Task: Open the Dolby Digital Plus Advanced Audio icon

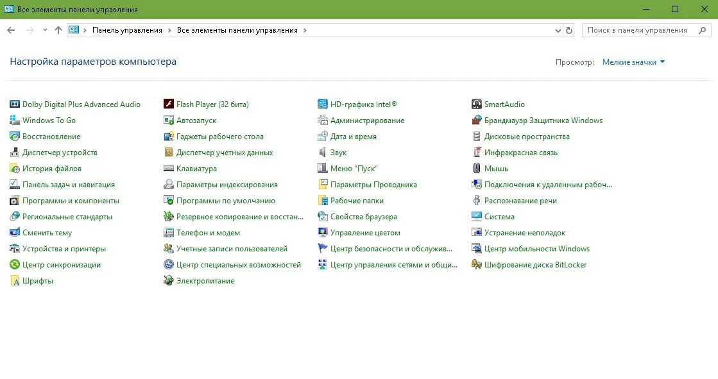Action: [15, 105]
